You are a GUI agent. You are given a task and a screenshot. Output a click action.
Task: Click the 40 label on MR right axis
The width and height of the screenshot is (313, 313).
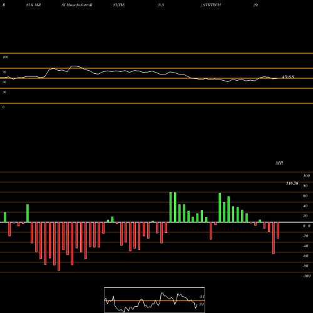(x=305, y=206)
